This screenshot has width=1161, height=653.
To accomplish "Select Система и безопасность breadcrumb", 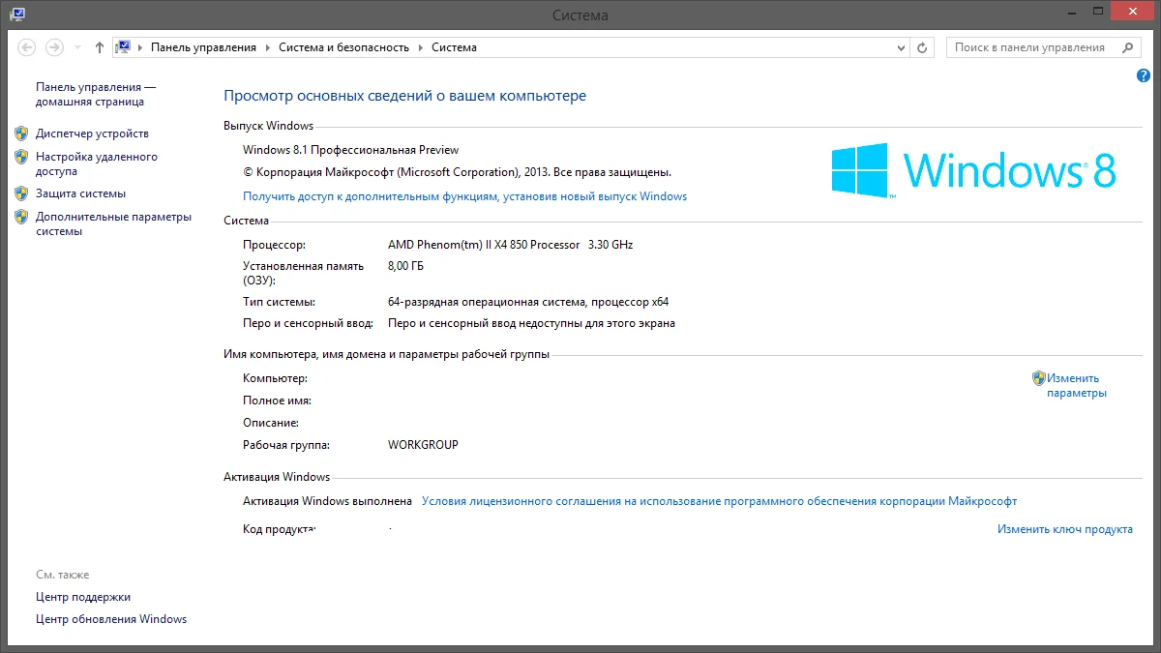I will click(343, 47).
